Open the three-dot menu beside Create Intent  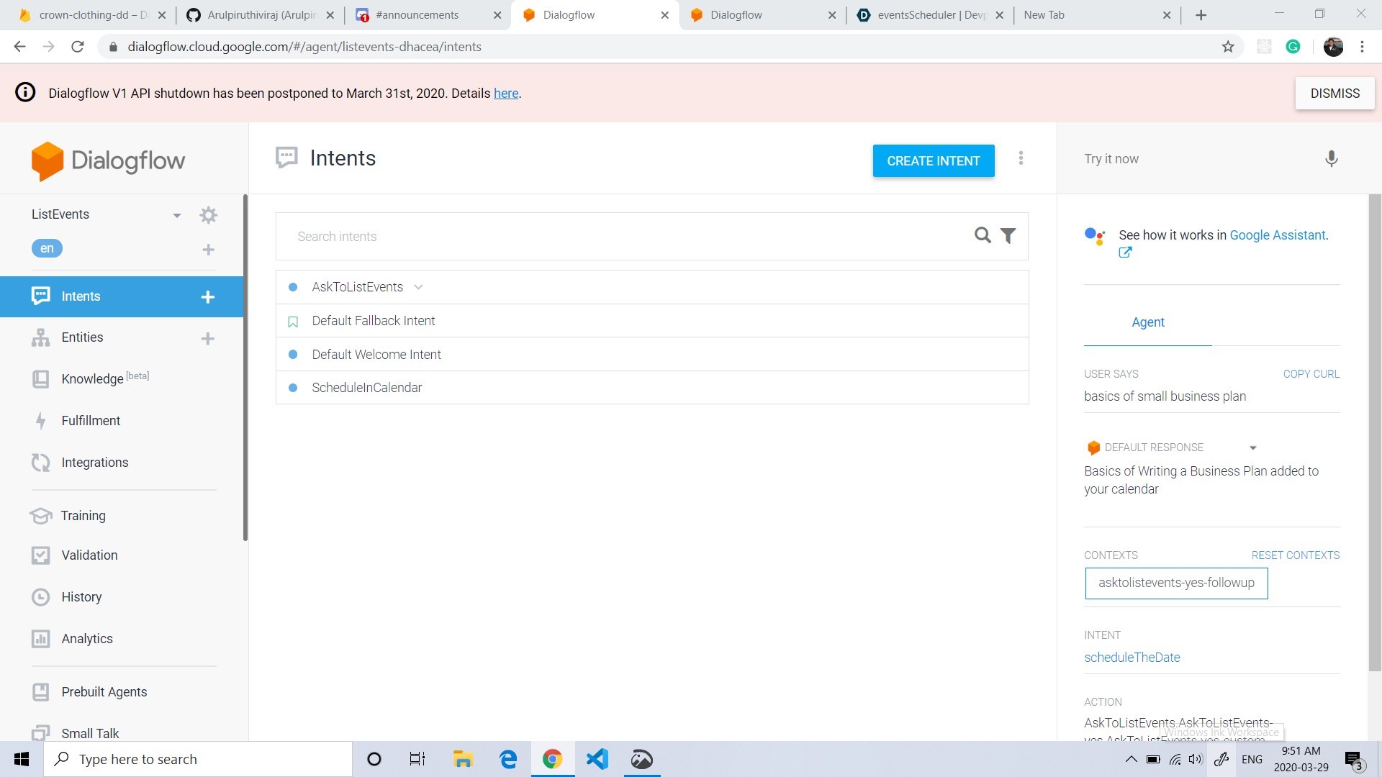point(1021,158)
